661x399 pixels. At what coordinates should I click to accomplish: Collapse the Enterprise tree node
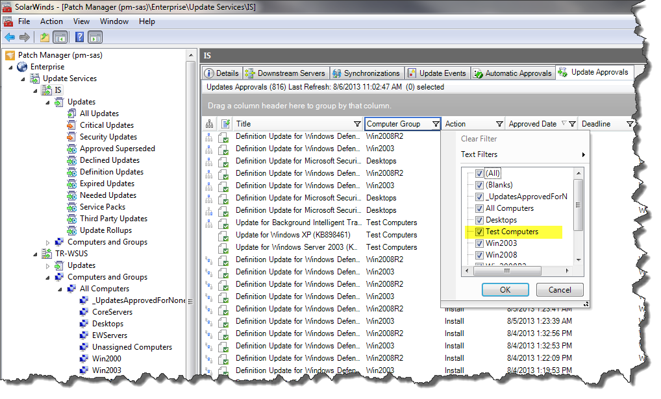10,67
